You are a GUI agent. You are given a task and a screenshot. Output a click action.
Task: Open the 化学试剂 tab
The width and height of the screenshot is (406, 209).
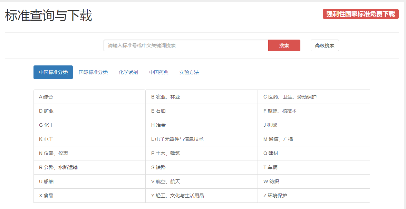click(128, 72)
